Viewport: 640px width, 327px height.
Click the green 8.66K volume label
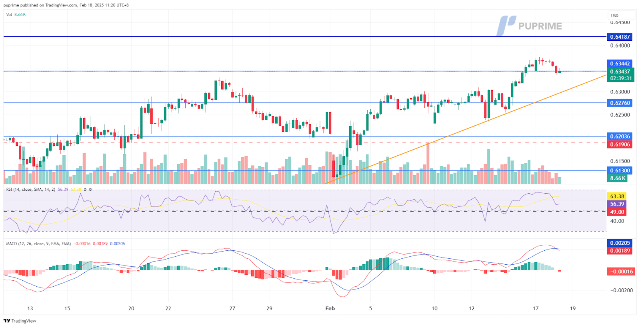coord(617,178)
